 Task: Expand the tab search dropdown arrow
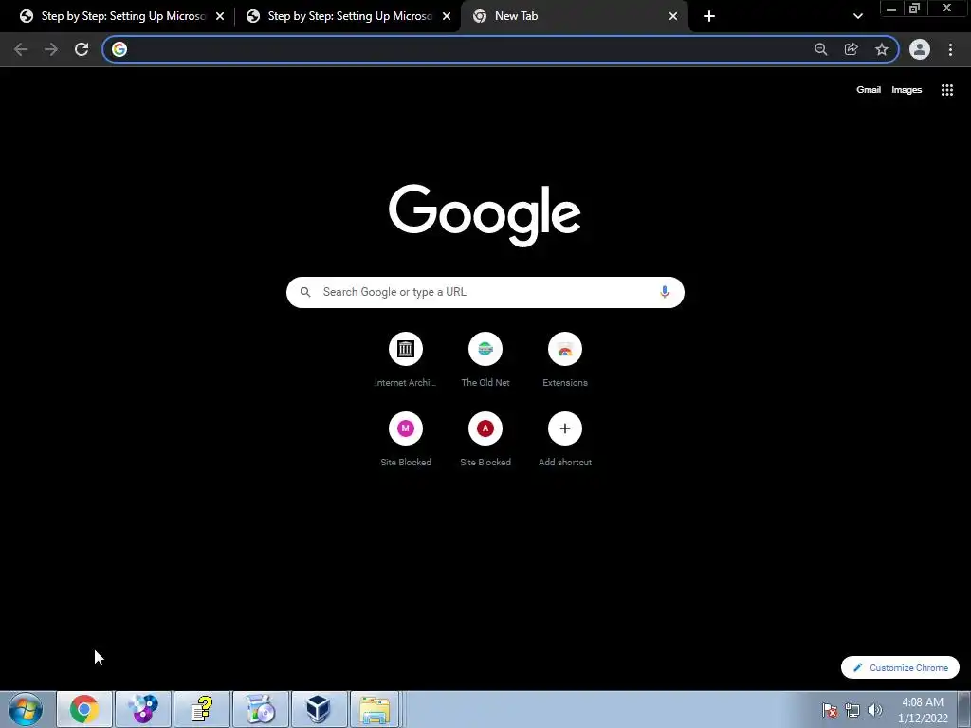pos(857,16)
